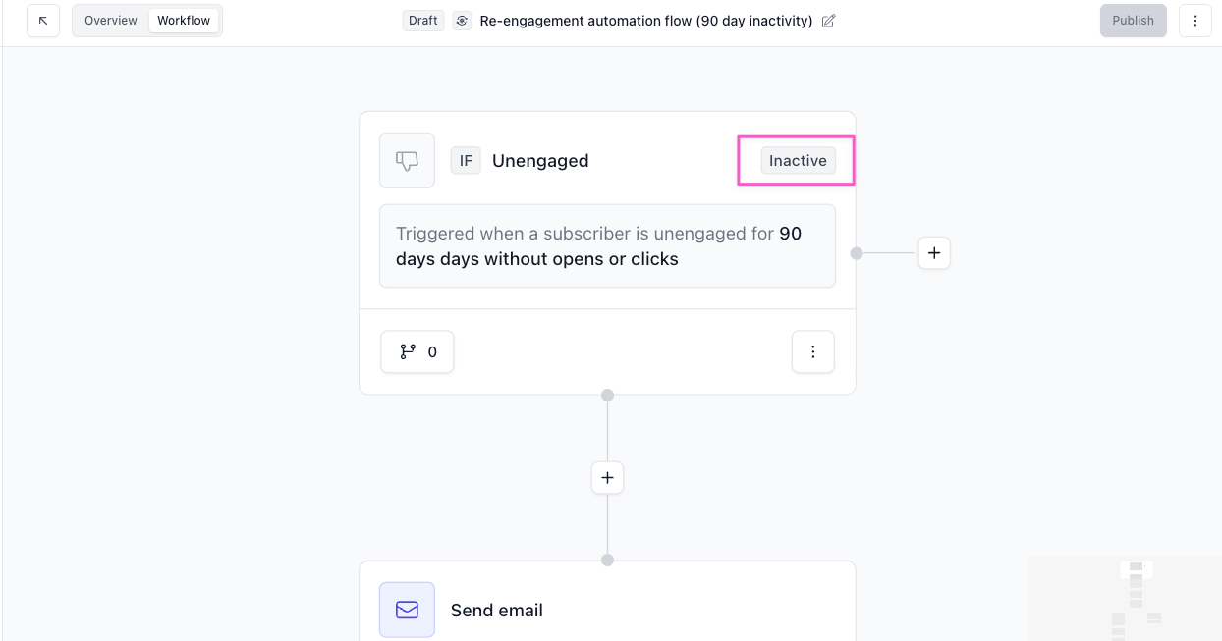The height and width of the screenshot is (641, 1222).
Task: Click the IF condition badge
Action: pos(466,161)
